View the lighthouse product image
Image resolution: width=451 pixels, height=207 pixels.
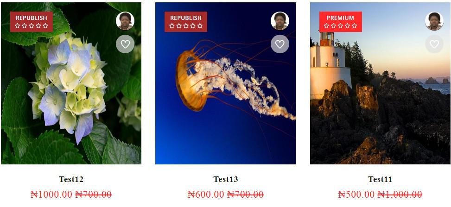coord(380,83)
